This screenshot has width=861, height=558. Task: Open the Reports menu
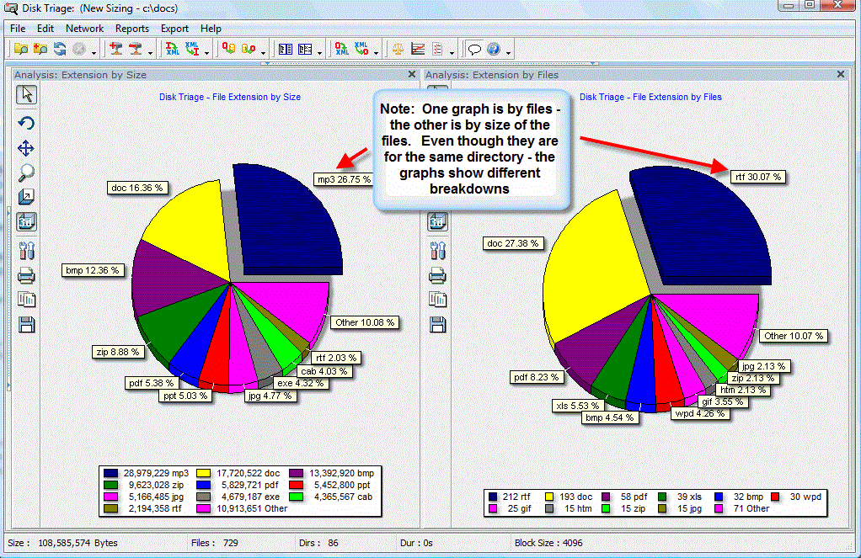132,28
